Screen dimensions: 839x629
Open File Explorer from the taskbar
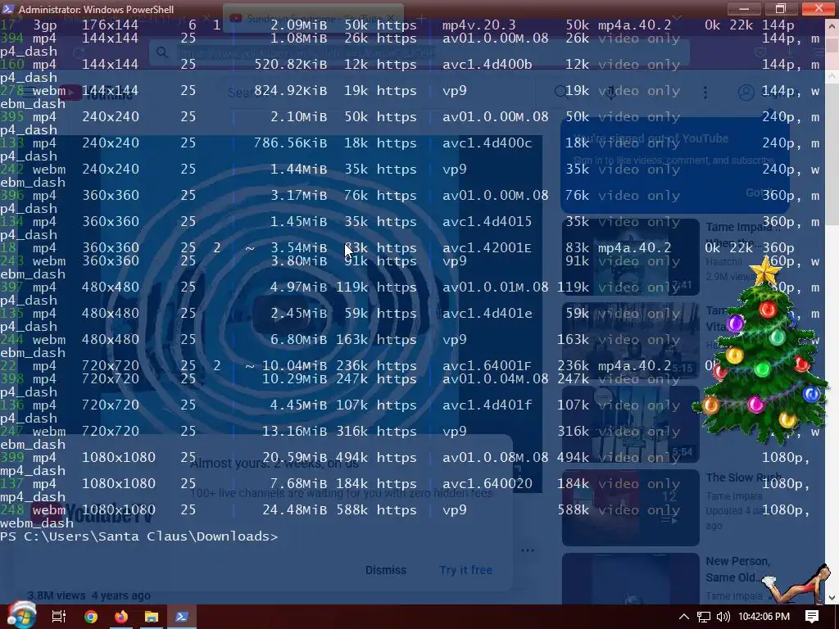[152, 617]
